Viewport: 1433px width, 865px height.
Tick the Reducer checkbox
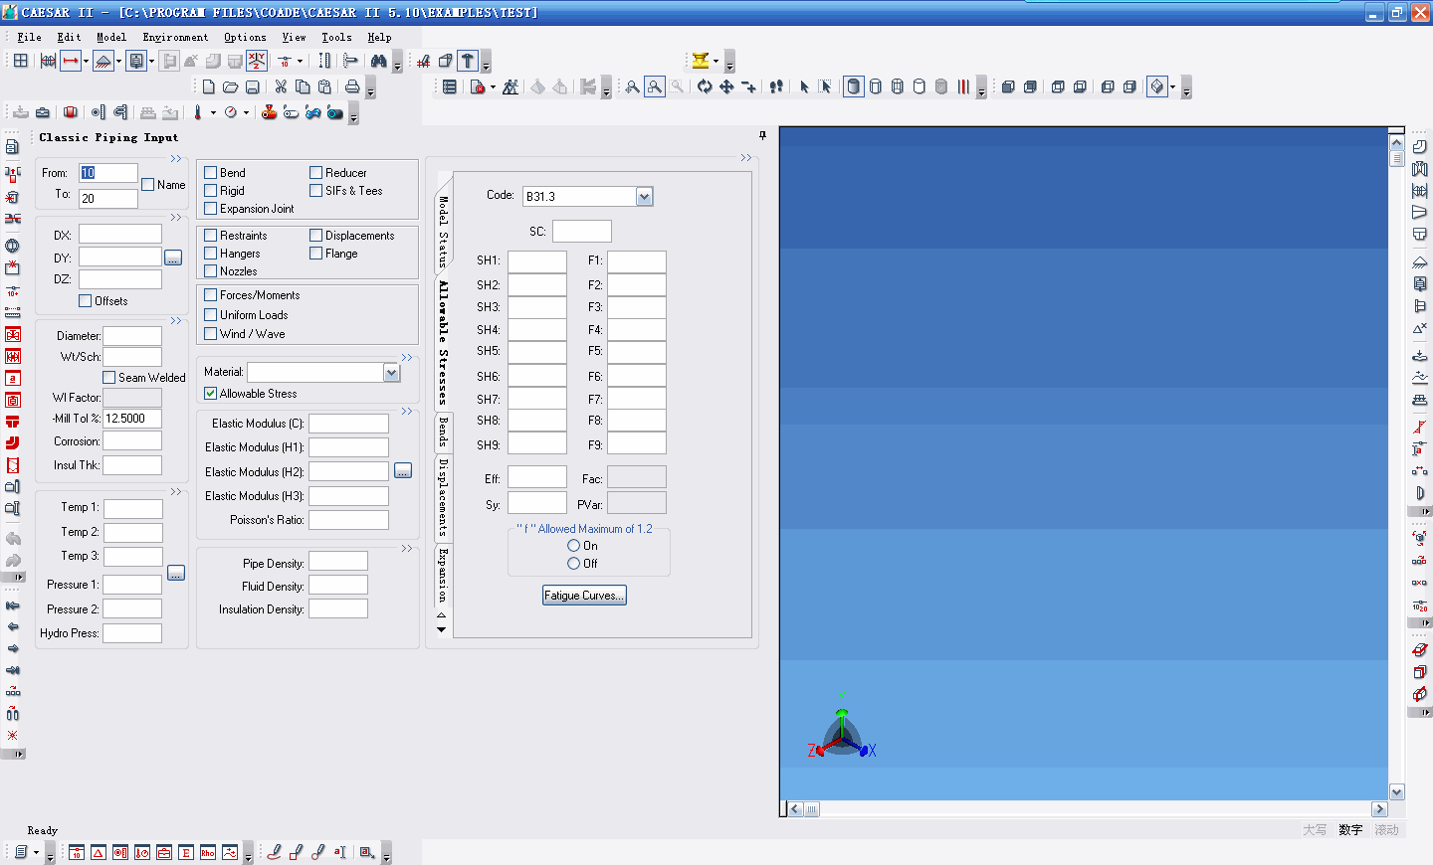pos(316,173)
